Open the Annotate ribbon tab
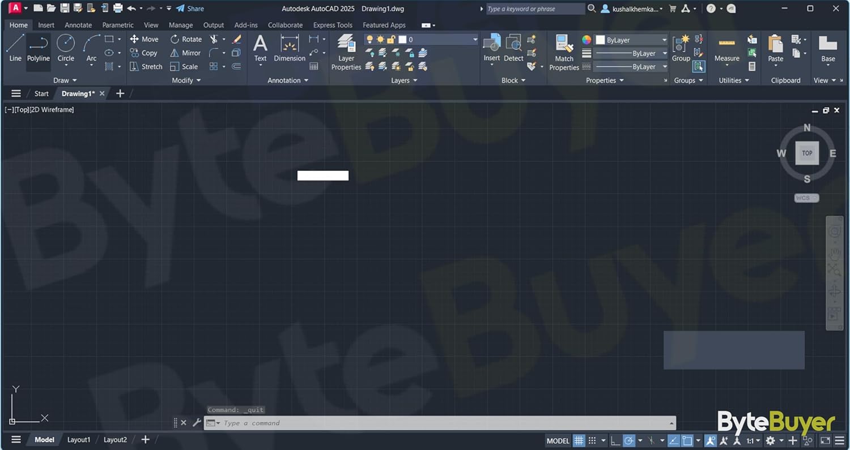 pos(78,25)
